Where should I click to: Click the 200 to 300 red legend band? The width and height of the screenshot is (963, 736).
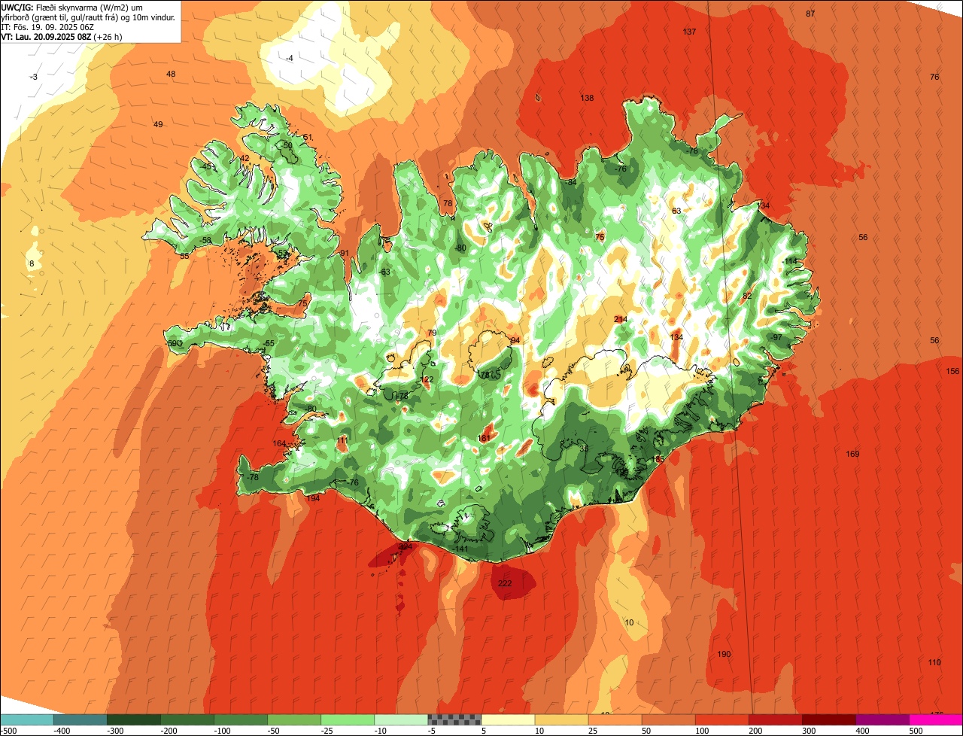click(x=775, y=719)
